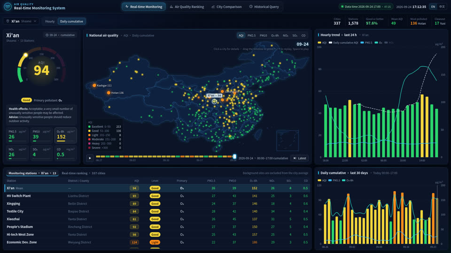Click the Heavy 201-300 legend swatch
The width and height of the screenshot is (451, 253).
[x=89, y=143]
